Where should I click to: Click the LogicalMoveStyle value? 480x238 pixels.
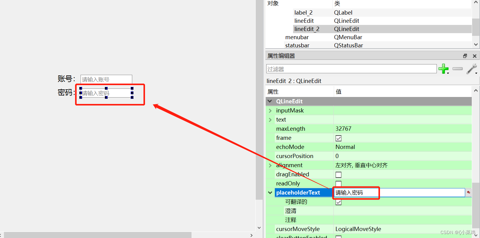pyautogui.click(x=358, y=229)
